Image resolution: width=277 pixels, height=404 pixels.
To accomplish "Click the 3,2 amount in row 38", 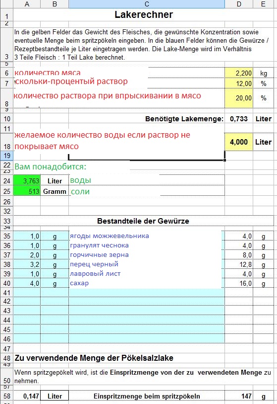I will click(27, 264).
